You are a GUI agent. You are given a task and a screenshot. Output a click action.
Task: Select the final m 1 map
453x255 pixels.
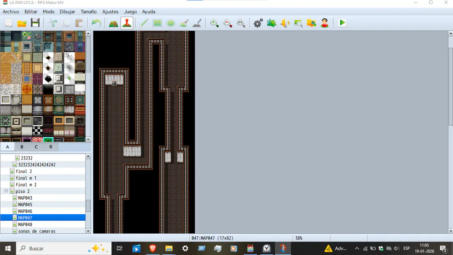[x=26, y=178]
